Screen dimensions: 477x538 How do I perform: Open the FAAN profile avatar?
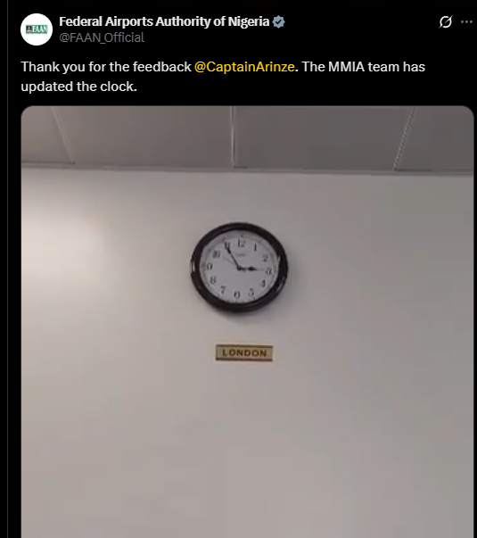(37, 29)
